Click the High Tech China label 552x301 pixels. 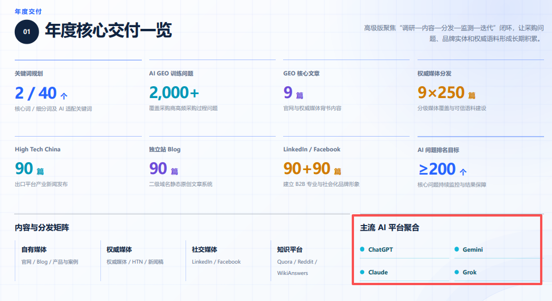pos(37,150)
